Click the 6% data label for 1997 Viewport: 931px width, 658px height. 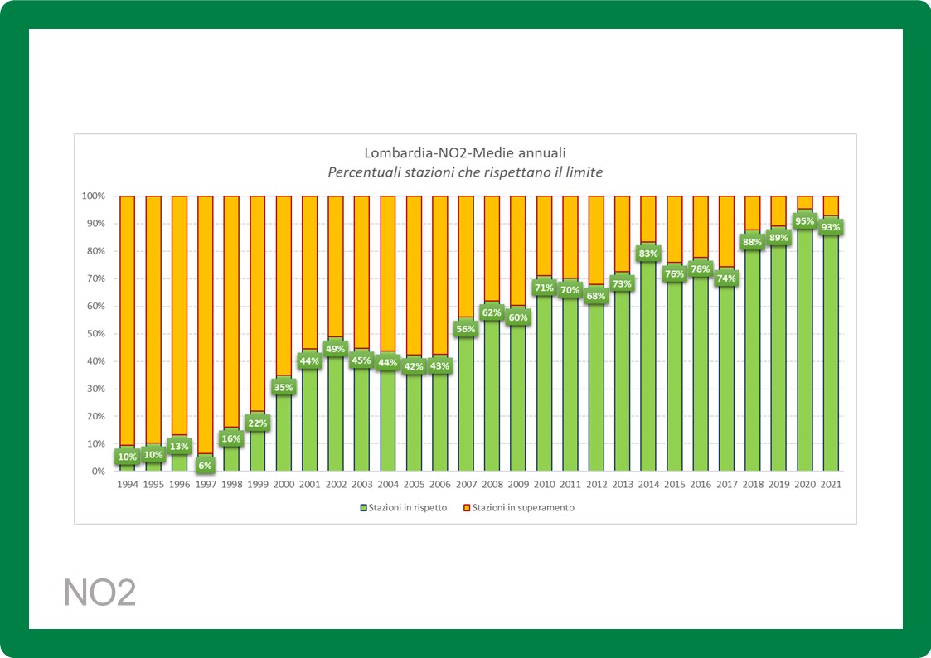pyautogui.click(x=205, y=466)
